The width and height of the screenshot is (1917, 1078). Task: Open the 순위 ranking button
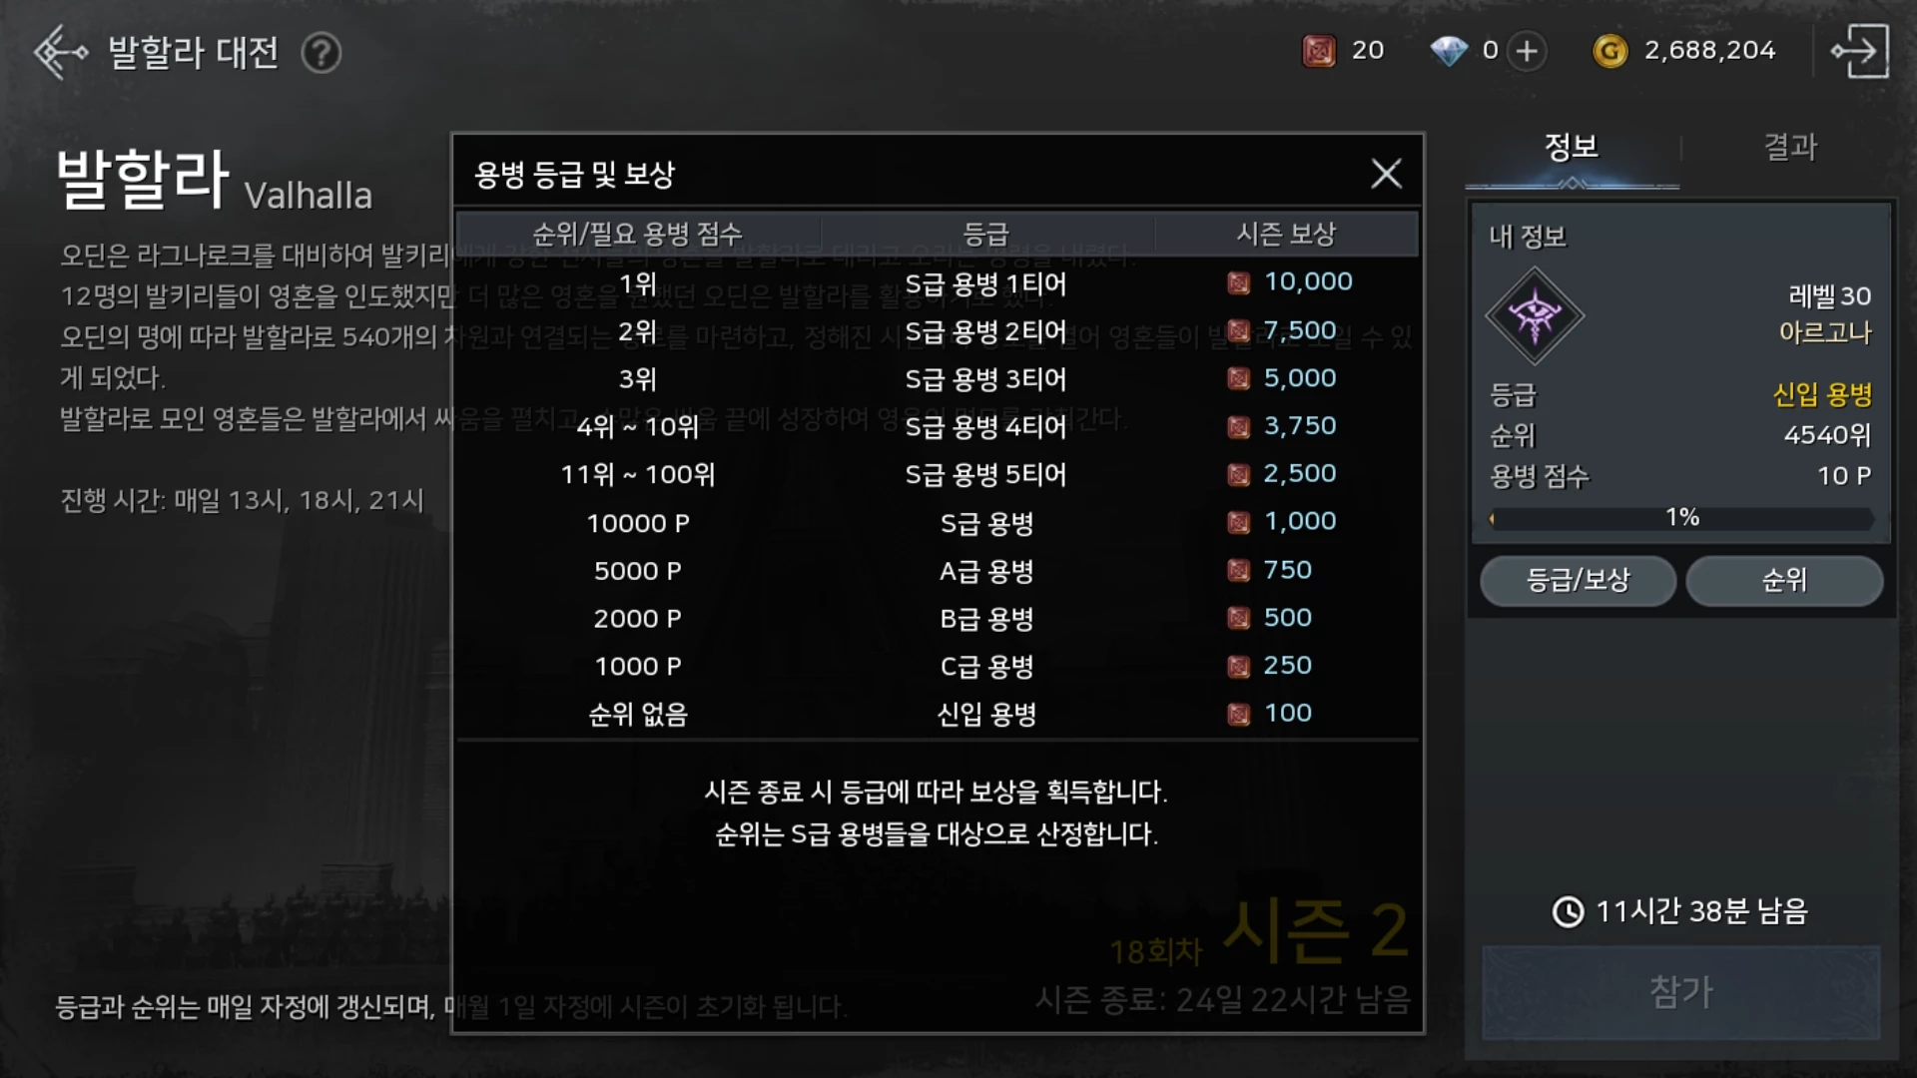click(x=1784, y=580)
